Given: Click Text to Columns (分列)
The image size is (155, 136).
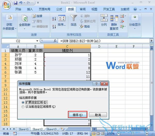Looking at the screenshot, I should [x=104, y=20].
